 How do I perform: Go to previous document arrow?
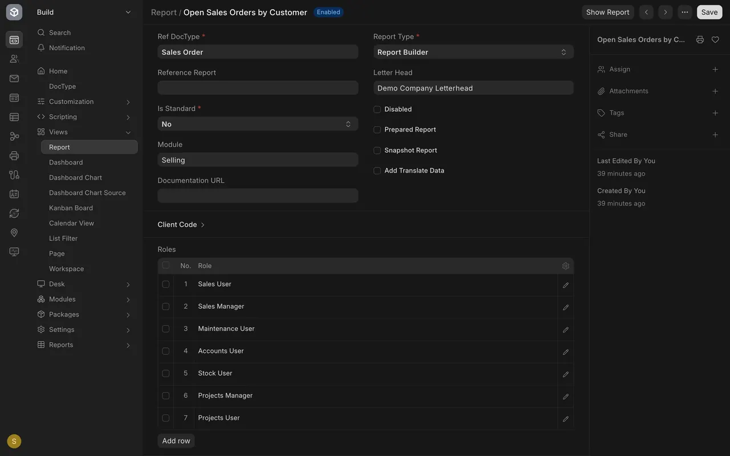point(646,12)
